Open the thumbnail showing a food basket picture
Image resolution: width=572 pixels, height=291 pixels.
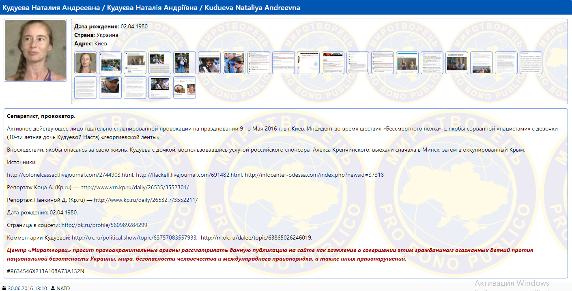click(185, 87)
